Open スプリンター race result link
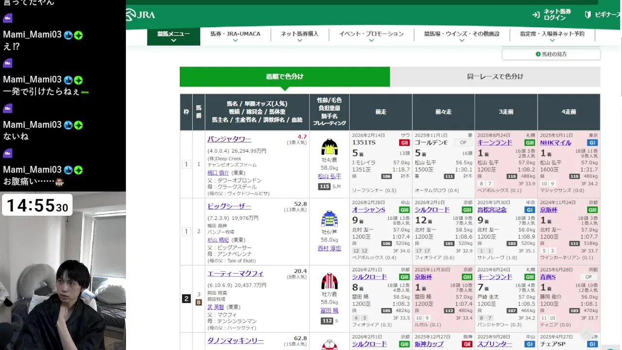 pyautogui.click(x=495, y=344)
